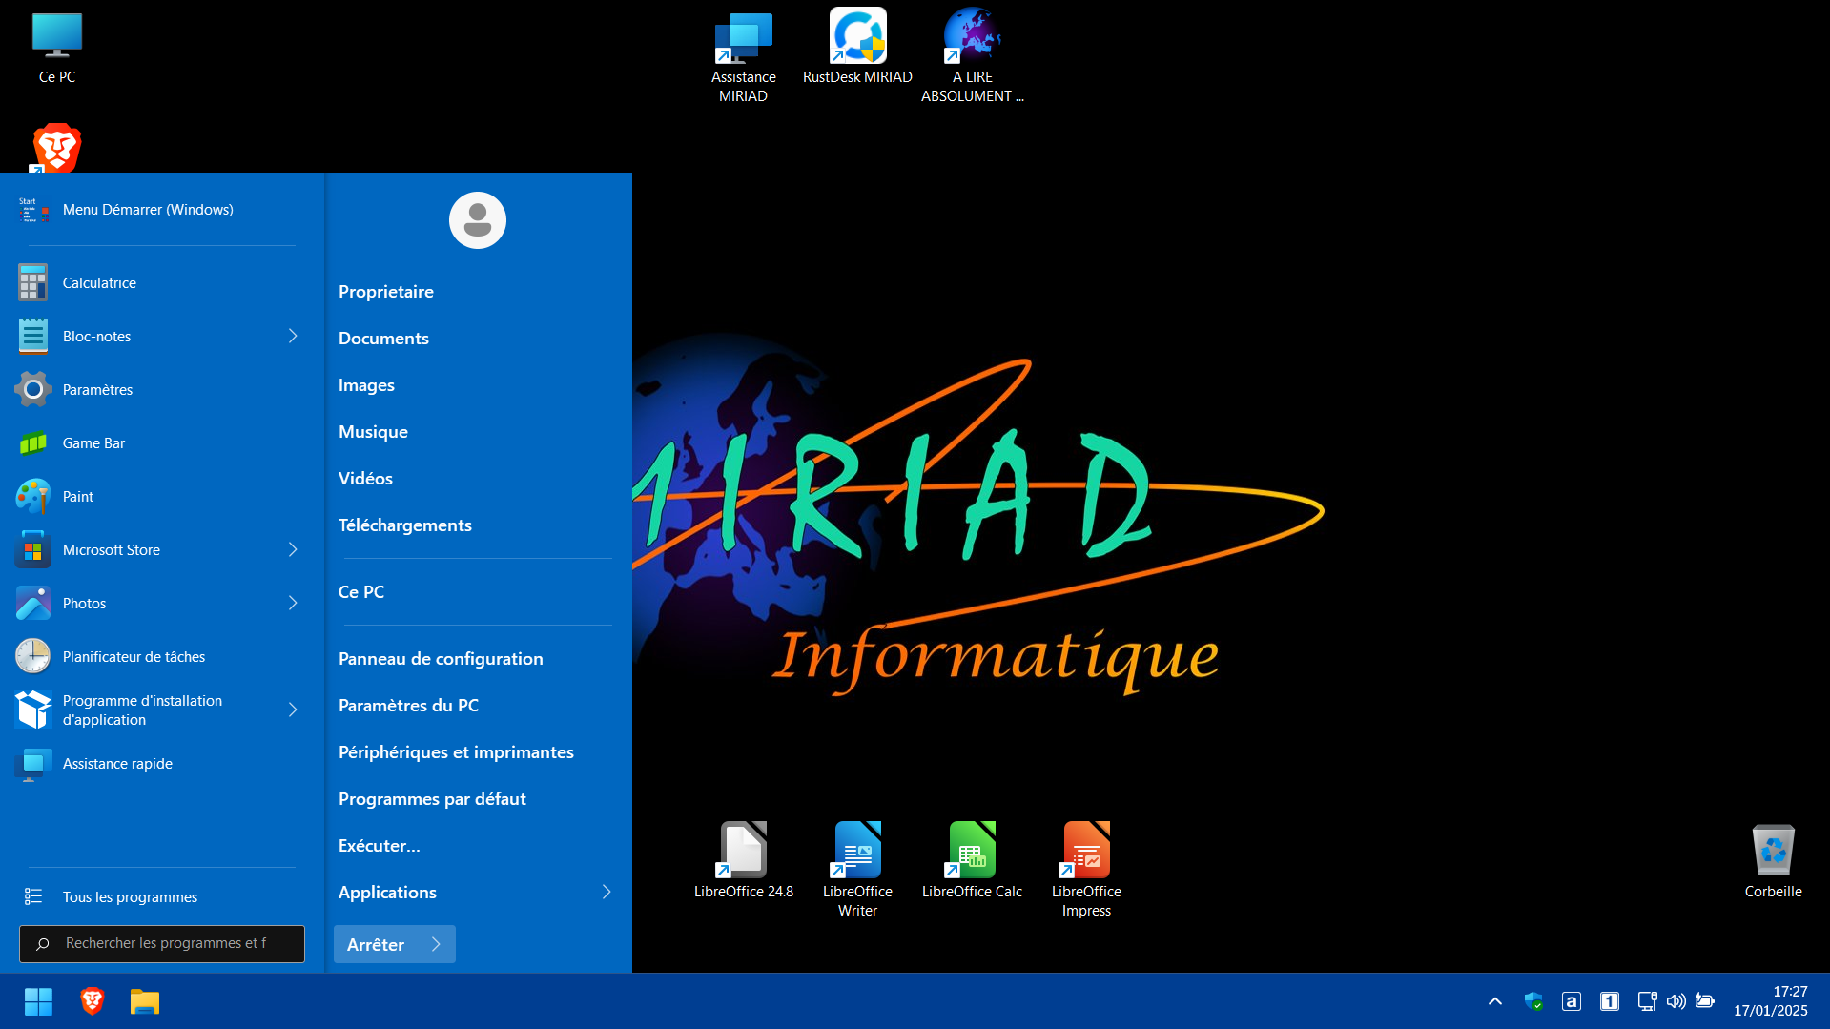Screen dimensions: 1830x1029
Task: Open Ce PC from the start menu
Action: (x=361, y=592)
